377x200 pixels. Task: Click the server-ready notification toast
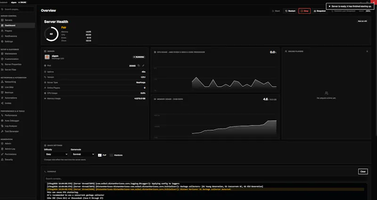coord(350,6)
